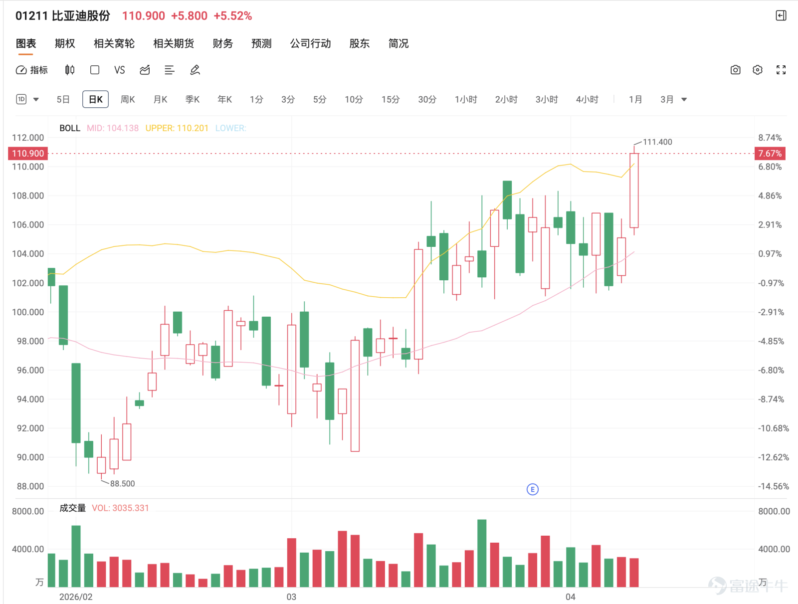Image resolution: width=798 pixels, height=604 pixels.
Task: Click the BOLL indicator label
Action: click(x=70, y=128)
